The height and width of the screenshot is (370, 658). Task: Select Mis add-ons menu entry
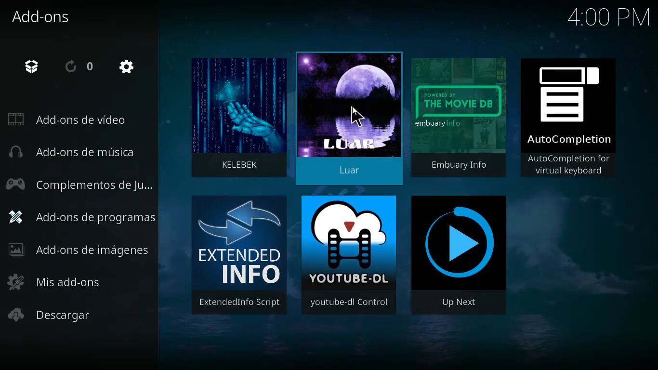coord(67,282)
